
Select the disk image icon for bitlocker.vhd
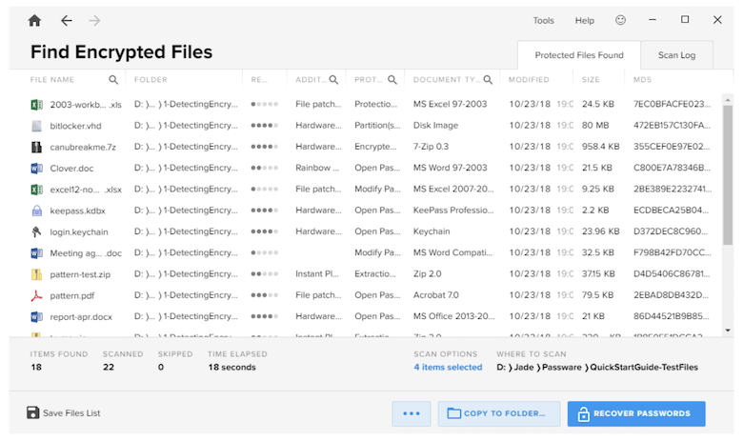[x=36, y=126]
